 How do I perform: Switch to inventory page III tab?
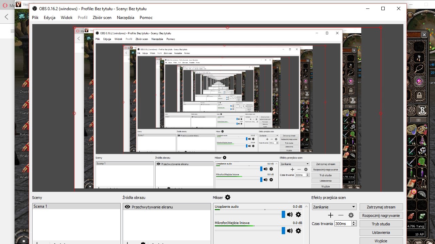pyautogui.click(x=418, y=120)
